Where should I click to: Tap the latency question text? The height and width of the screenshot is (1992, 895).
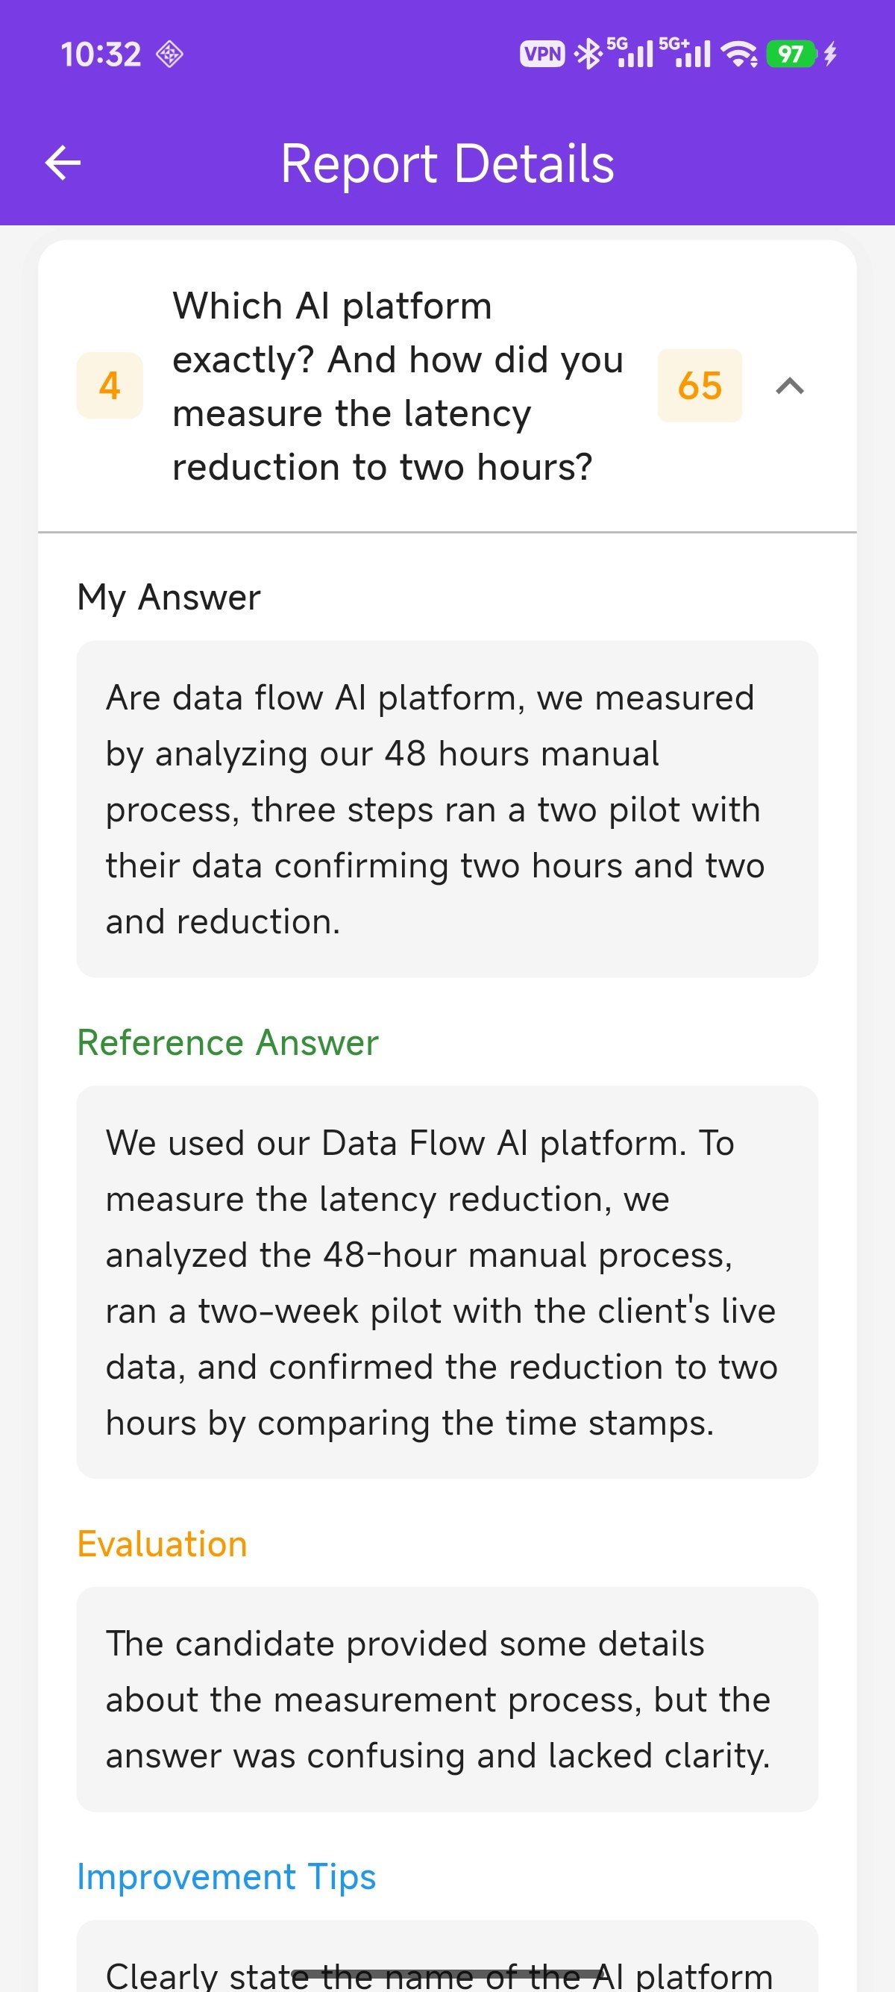point(398,386)
